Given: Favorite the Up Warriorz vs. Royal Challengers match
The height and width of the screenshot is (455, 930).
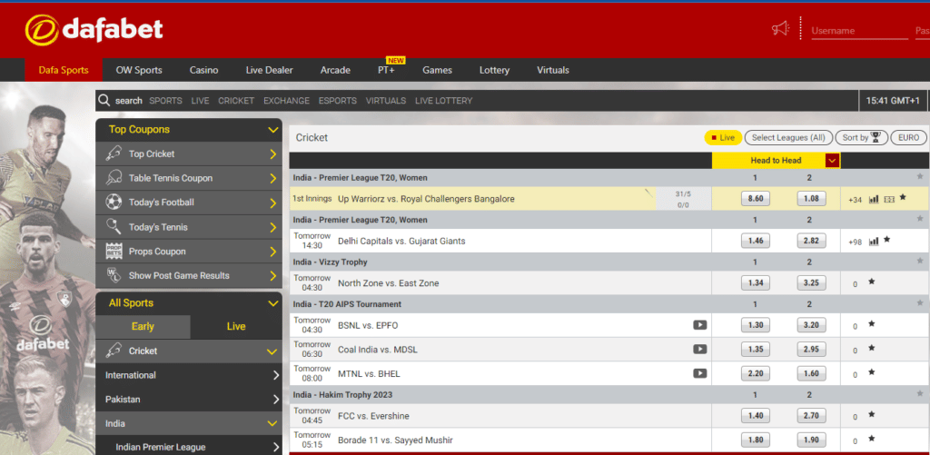Looking at the screenshot, I should click(903, 197).
